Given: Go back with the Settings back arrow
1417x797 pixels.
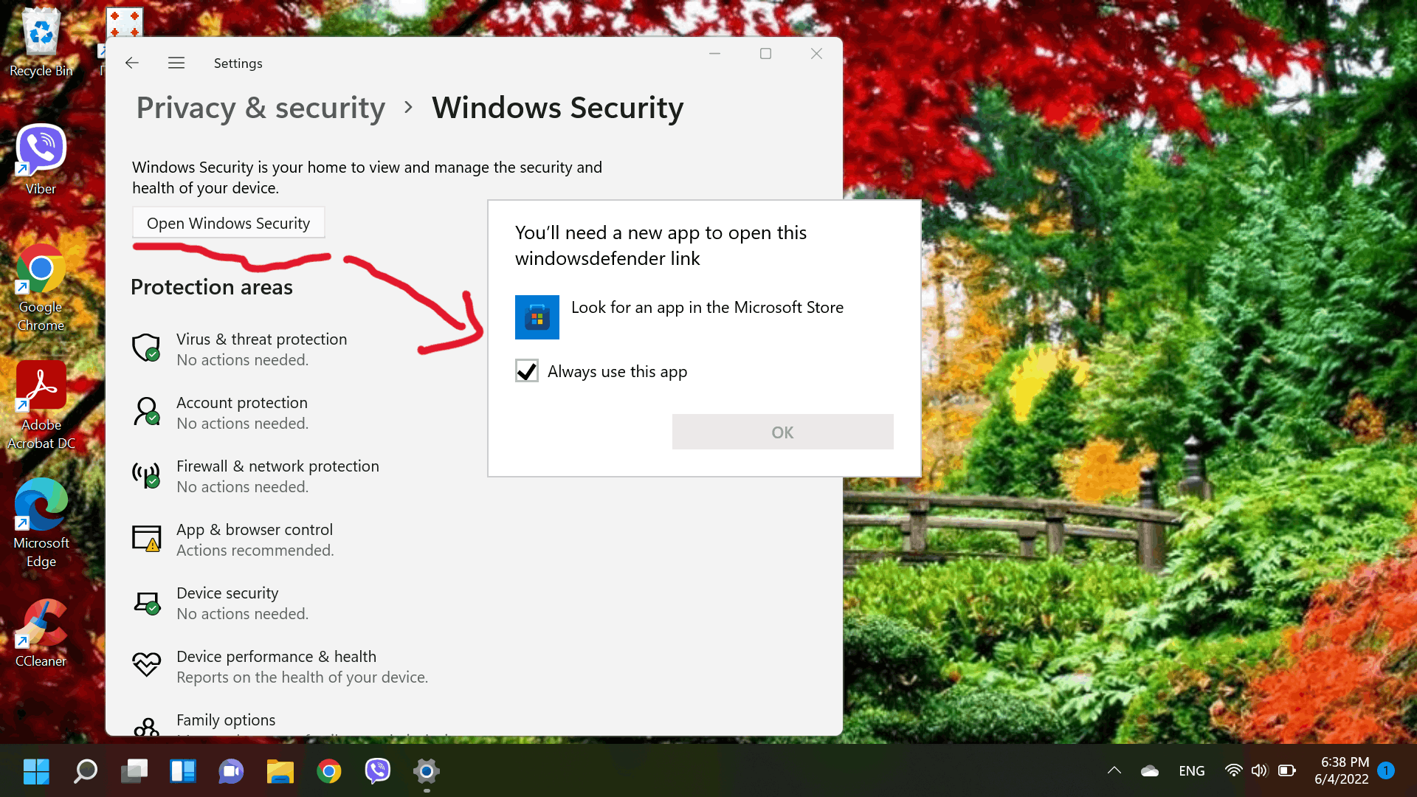Looking at the screenshot, I should [x=132, y=63].
